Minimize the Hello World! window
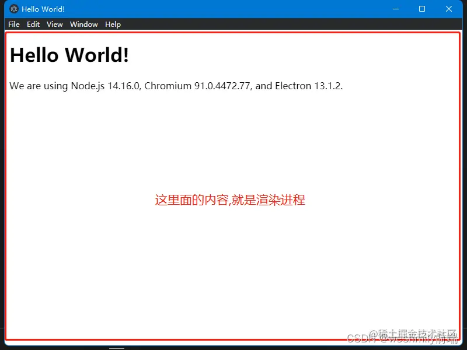This screenshot has height=350, width=467. pyautogui.click(x=396, y=9)
